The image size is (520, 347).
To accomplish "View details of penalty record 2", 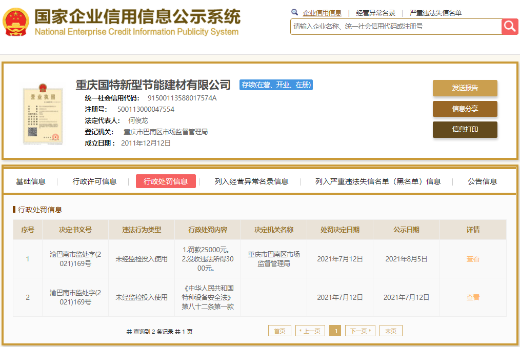I will pos(473,297).
